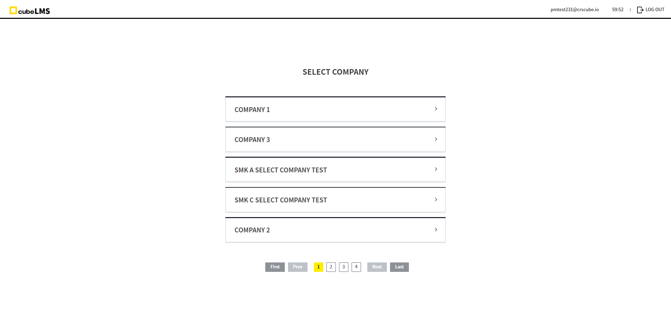Open COMPANY 2 entry
The height and width of the screenshot is (327, 671).
(x=252, y=230)
